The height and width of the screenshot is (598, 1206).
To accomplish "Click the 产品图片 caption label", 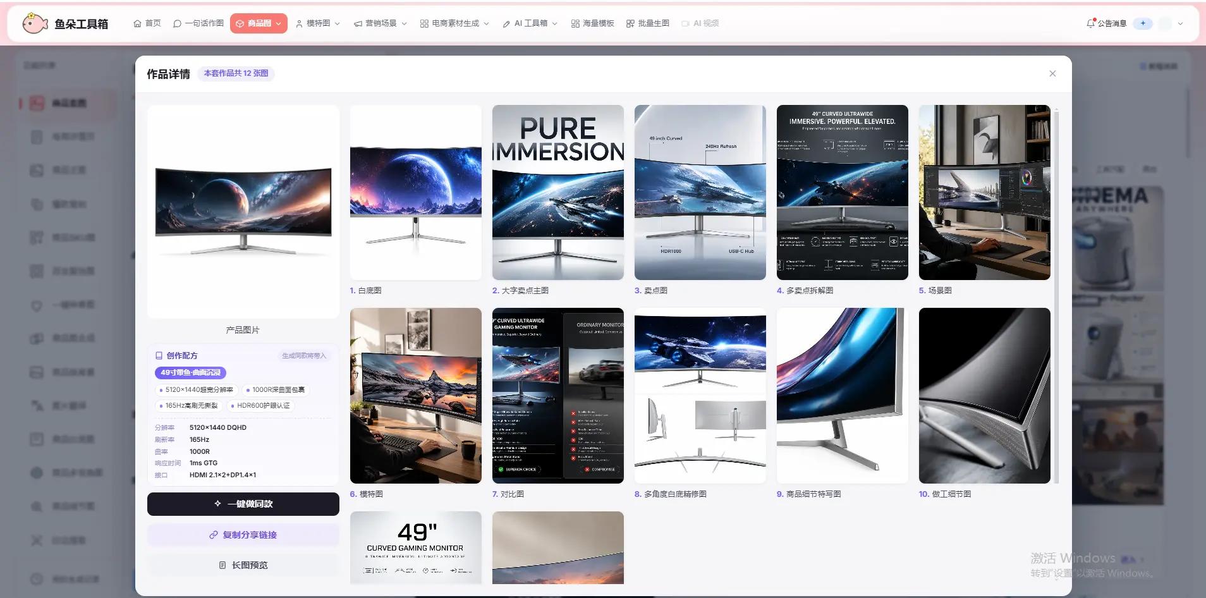I will (x=243, y=330).
